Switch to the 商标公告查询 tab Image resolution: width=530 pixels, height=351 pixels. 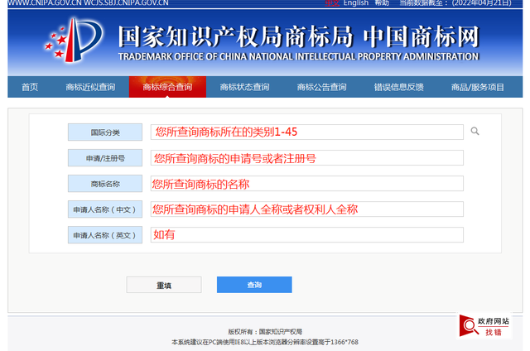coord(322,87)
